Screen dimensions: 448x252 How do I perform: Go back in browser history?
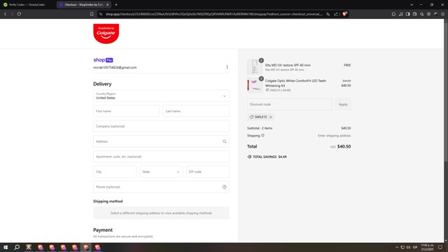click(x=5, y=14)
